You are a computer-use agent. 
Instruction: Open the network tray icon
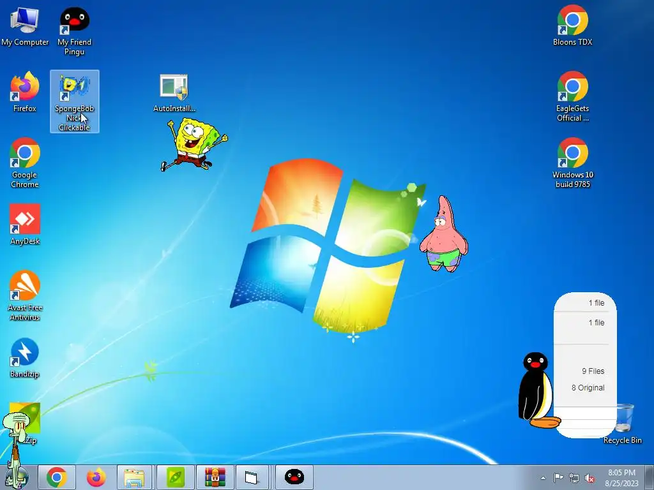pos(574,478)
